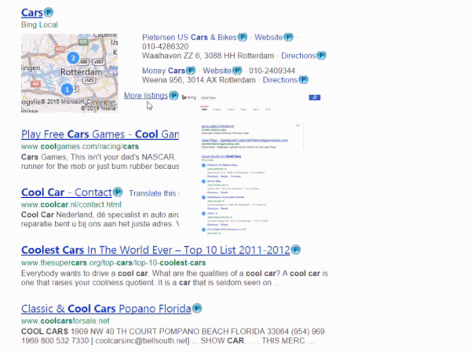Select map pin number 2
The image size is (471, 352).
(x=73, y=57)
